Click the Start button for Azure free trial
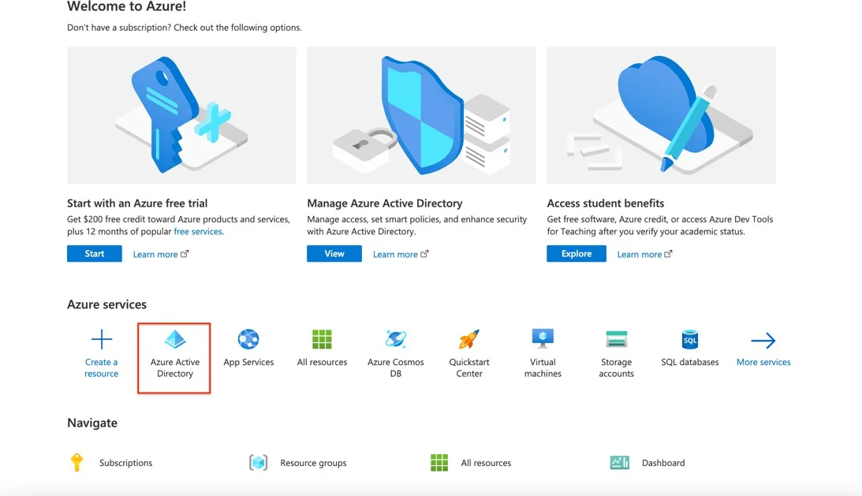The width and height of the screenshot is (862, 496). [x=95, y=253]
